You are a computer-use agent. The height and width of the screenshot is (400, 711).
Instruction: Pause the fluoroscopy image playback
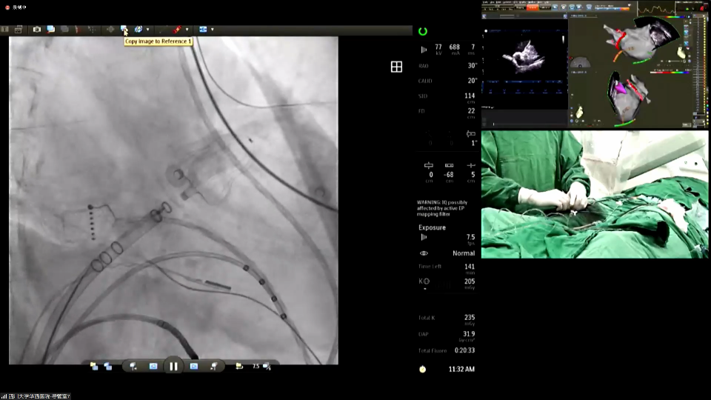(173, 366)
